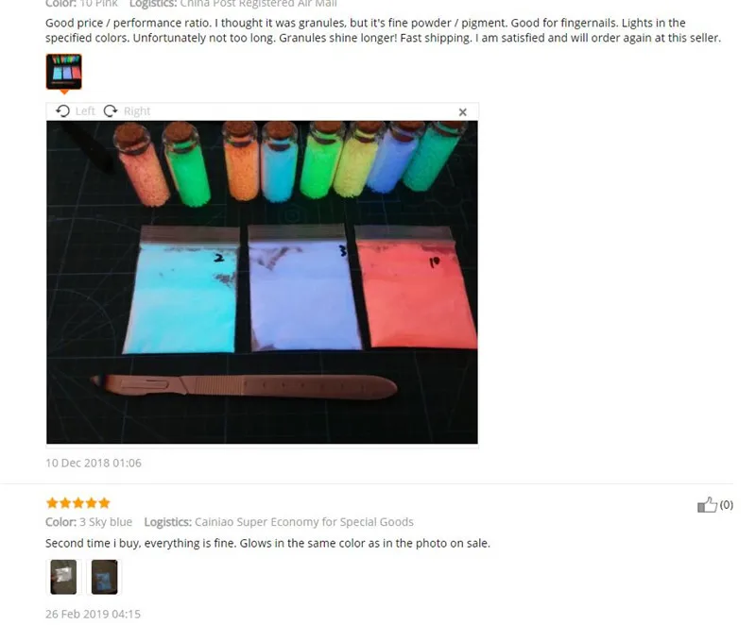
Task: Click the China Post Registered Air Mail text
Action: (258, 4)
